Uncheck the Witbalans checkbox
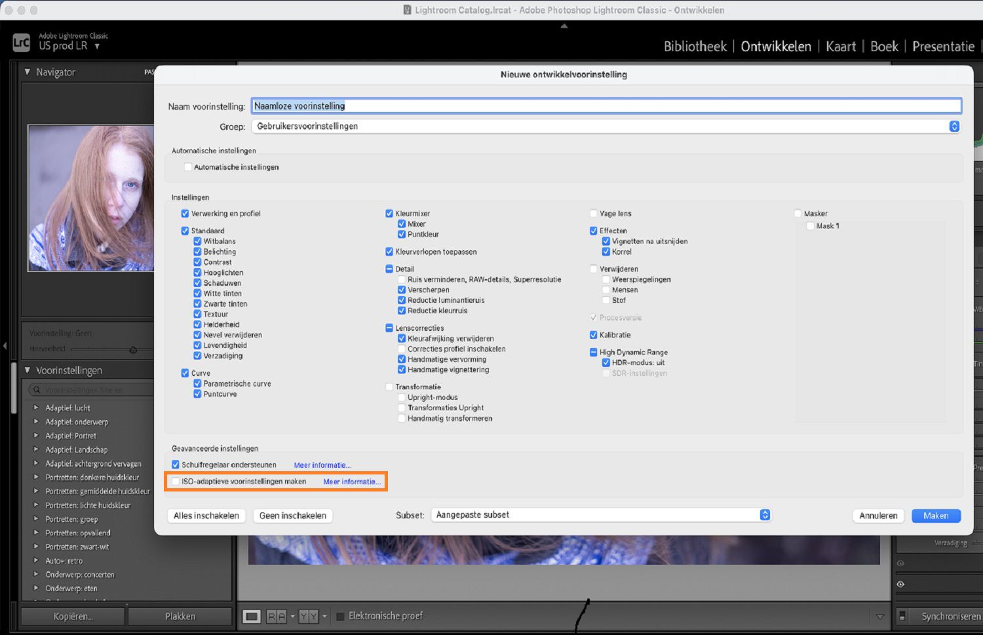This screenshot has width=983, height=635. tap(197, 241)
